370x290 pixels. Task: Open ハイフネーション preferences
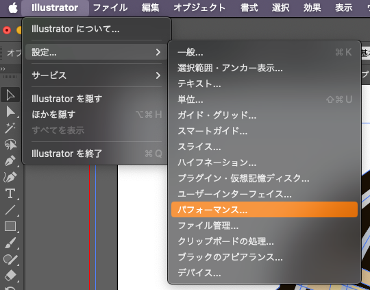point(264,162)
